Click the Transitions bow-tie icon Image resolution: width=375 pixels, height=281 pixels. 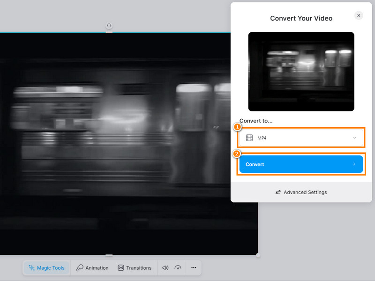click(x=121, y=268)
